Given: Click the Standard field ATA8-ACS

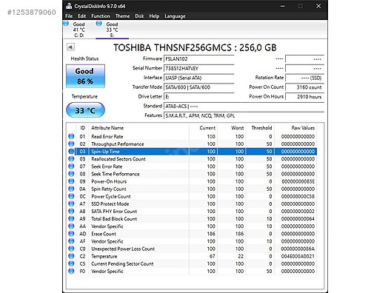Looking at the screenshot, I should coord(244,106).
